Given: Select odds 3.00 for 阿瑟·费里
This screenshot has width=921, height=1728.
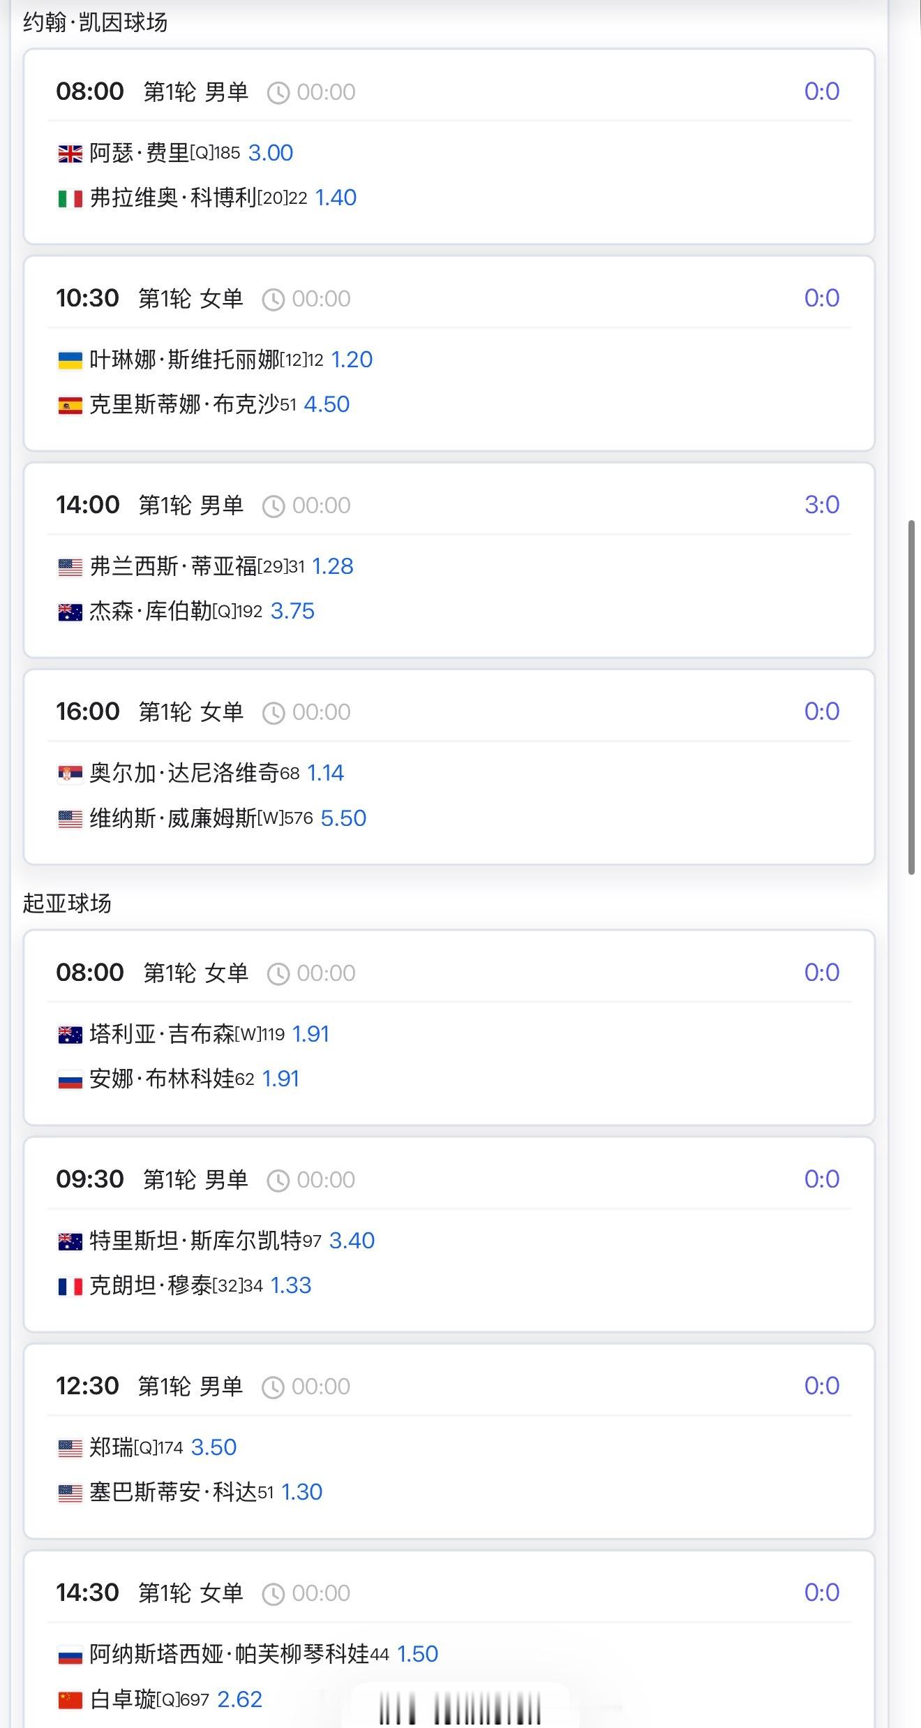Looking at the screenshot, I should pos(271,153).
